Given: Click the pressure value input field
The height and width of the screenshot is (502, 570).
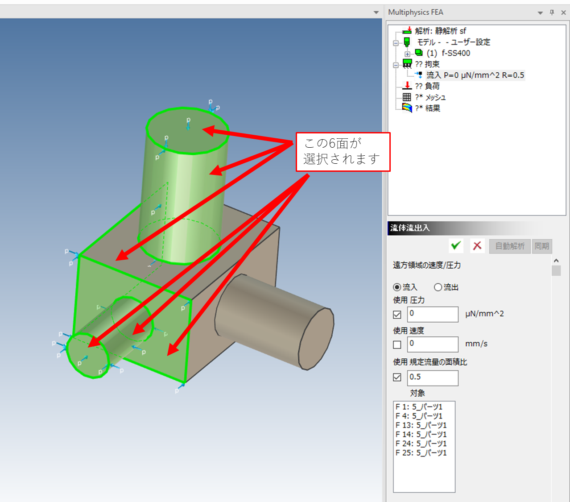Looking at the screenshot, I should click(433, 314).
